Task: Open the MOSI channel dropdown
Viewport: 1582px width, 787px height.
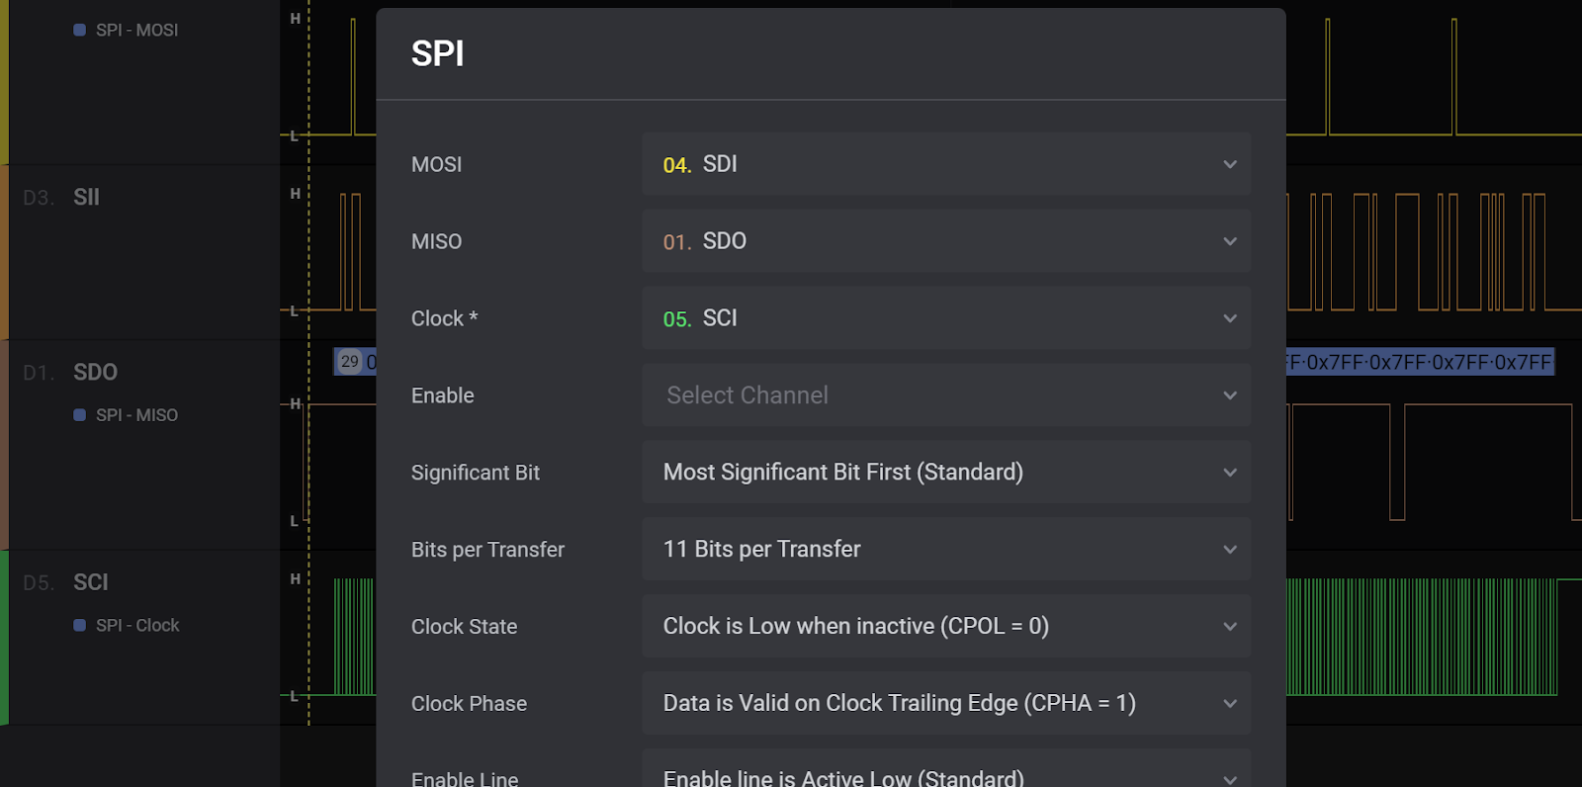Action: pyautogui.click(x=945, y=164)
